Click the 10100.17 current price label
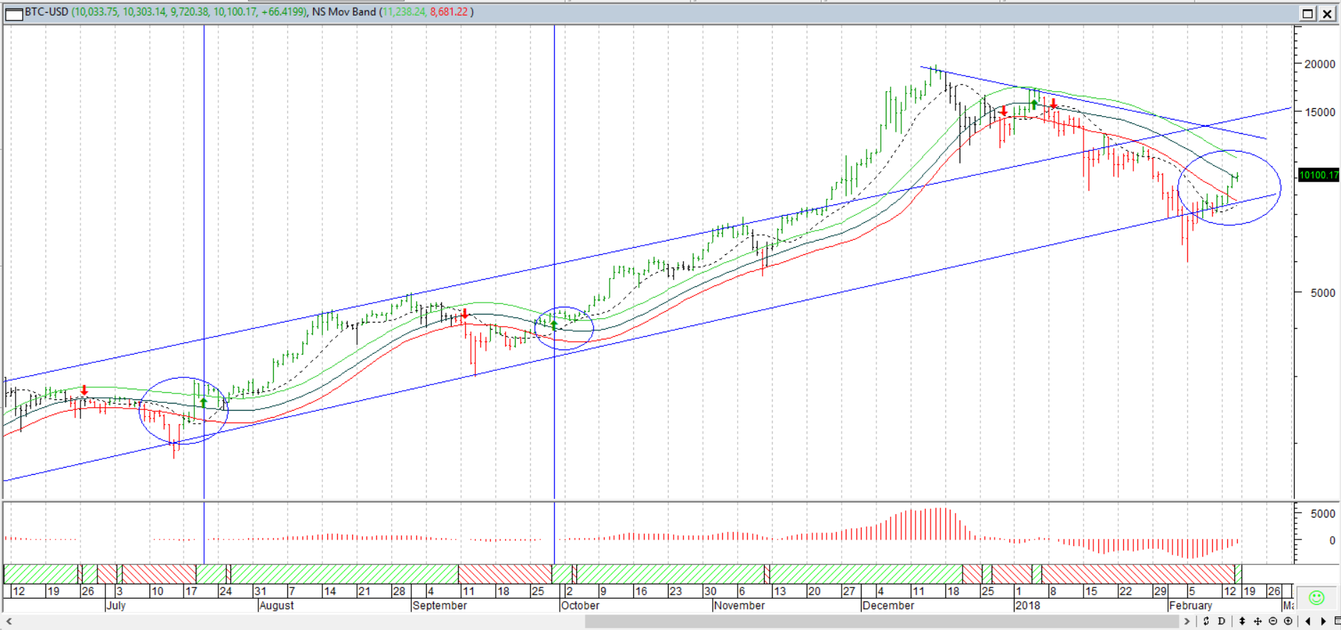 (x=1319, y=175)
